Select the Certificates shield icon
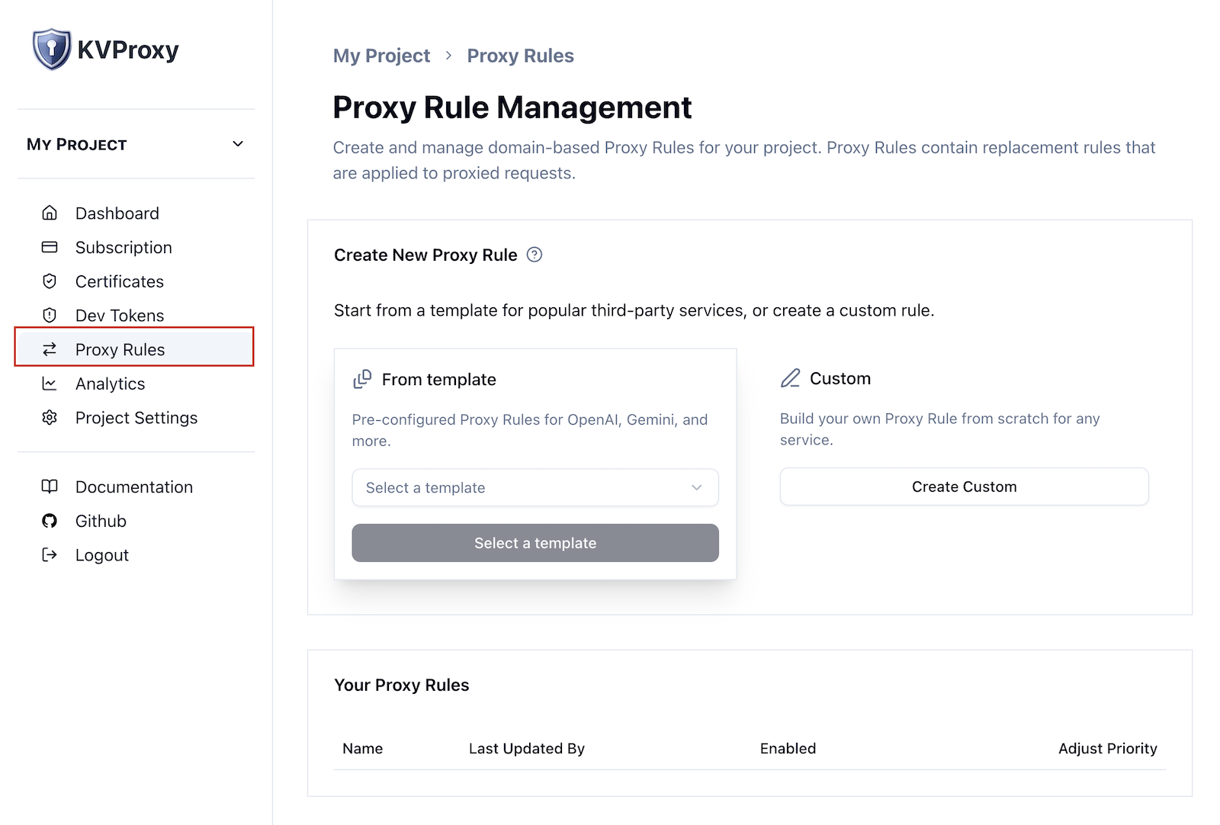Viewport: 1220px width, 825px height. (49, 281)
